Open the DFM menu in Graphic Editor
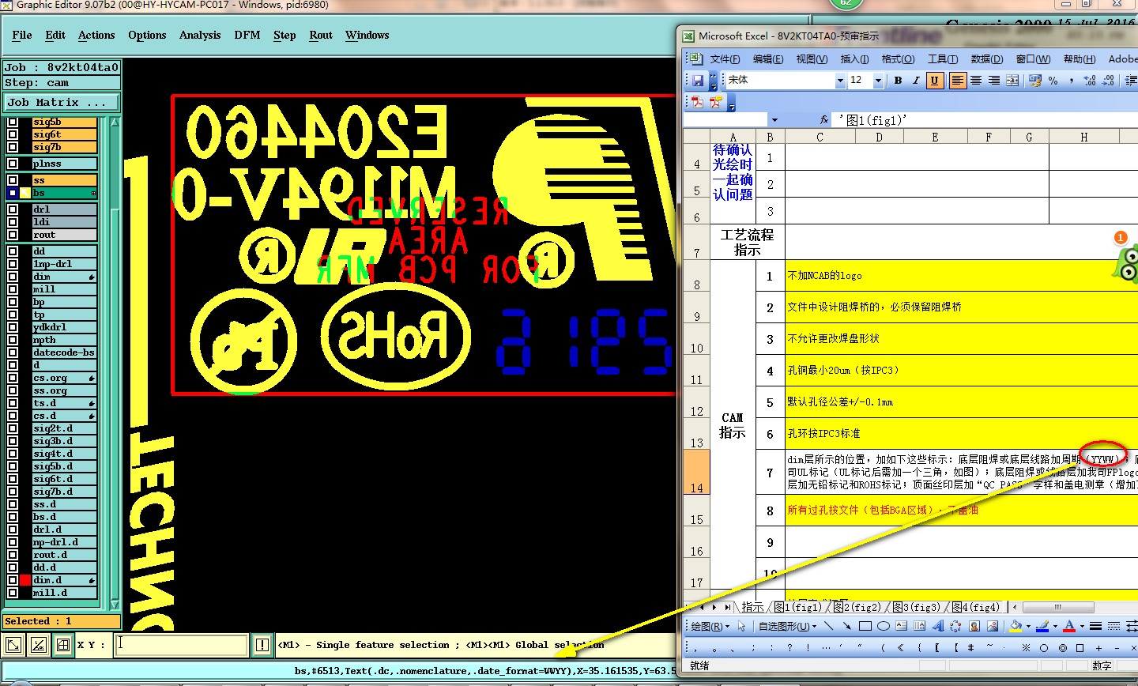This screenshot has height=686, width=1138. tap(247, 35)
